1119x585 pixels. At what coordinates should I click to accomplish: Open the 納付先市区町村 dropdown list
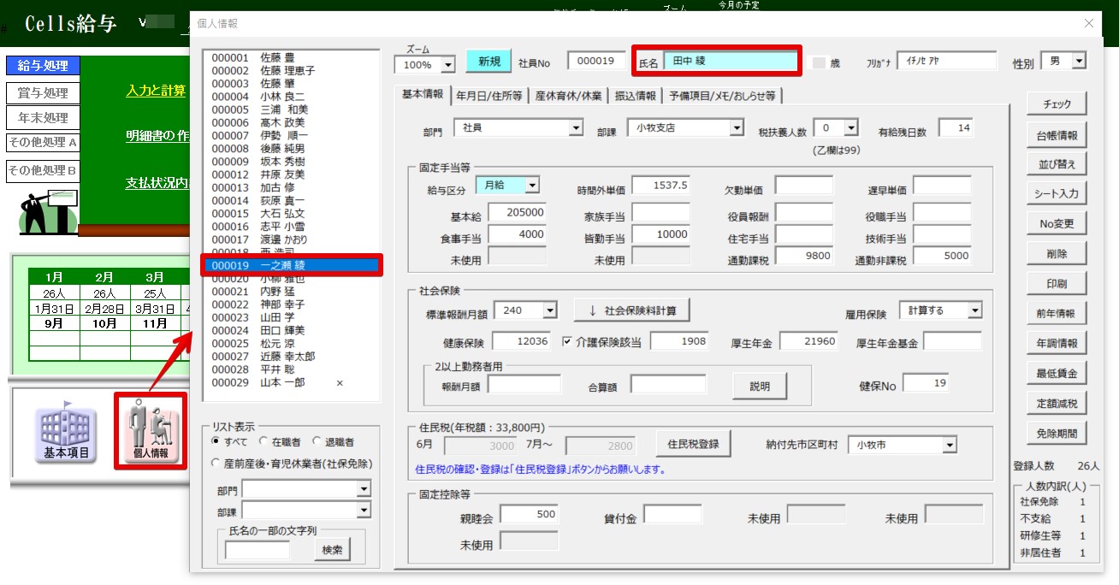950,445
